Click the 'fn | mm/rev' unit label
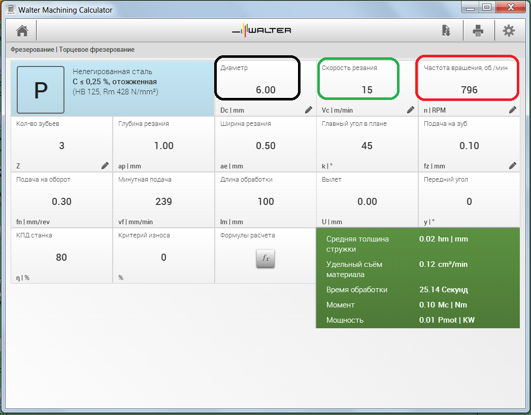The width and height of the screenshot is (531, 415). pos(33,222)
